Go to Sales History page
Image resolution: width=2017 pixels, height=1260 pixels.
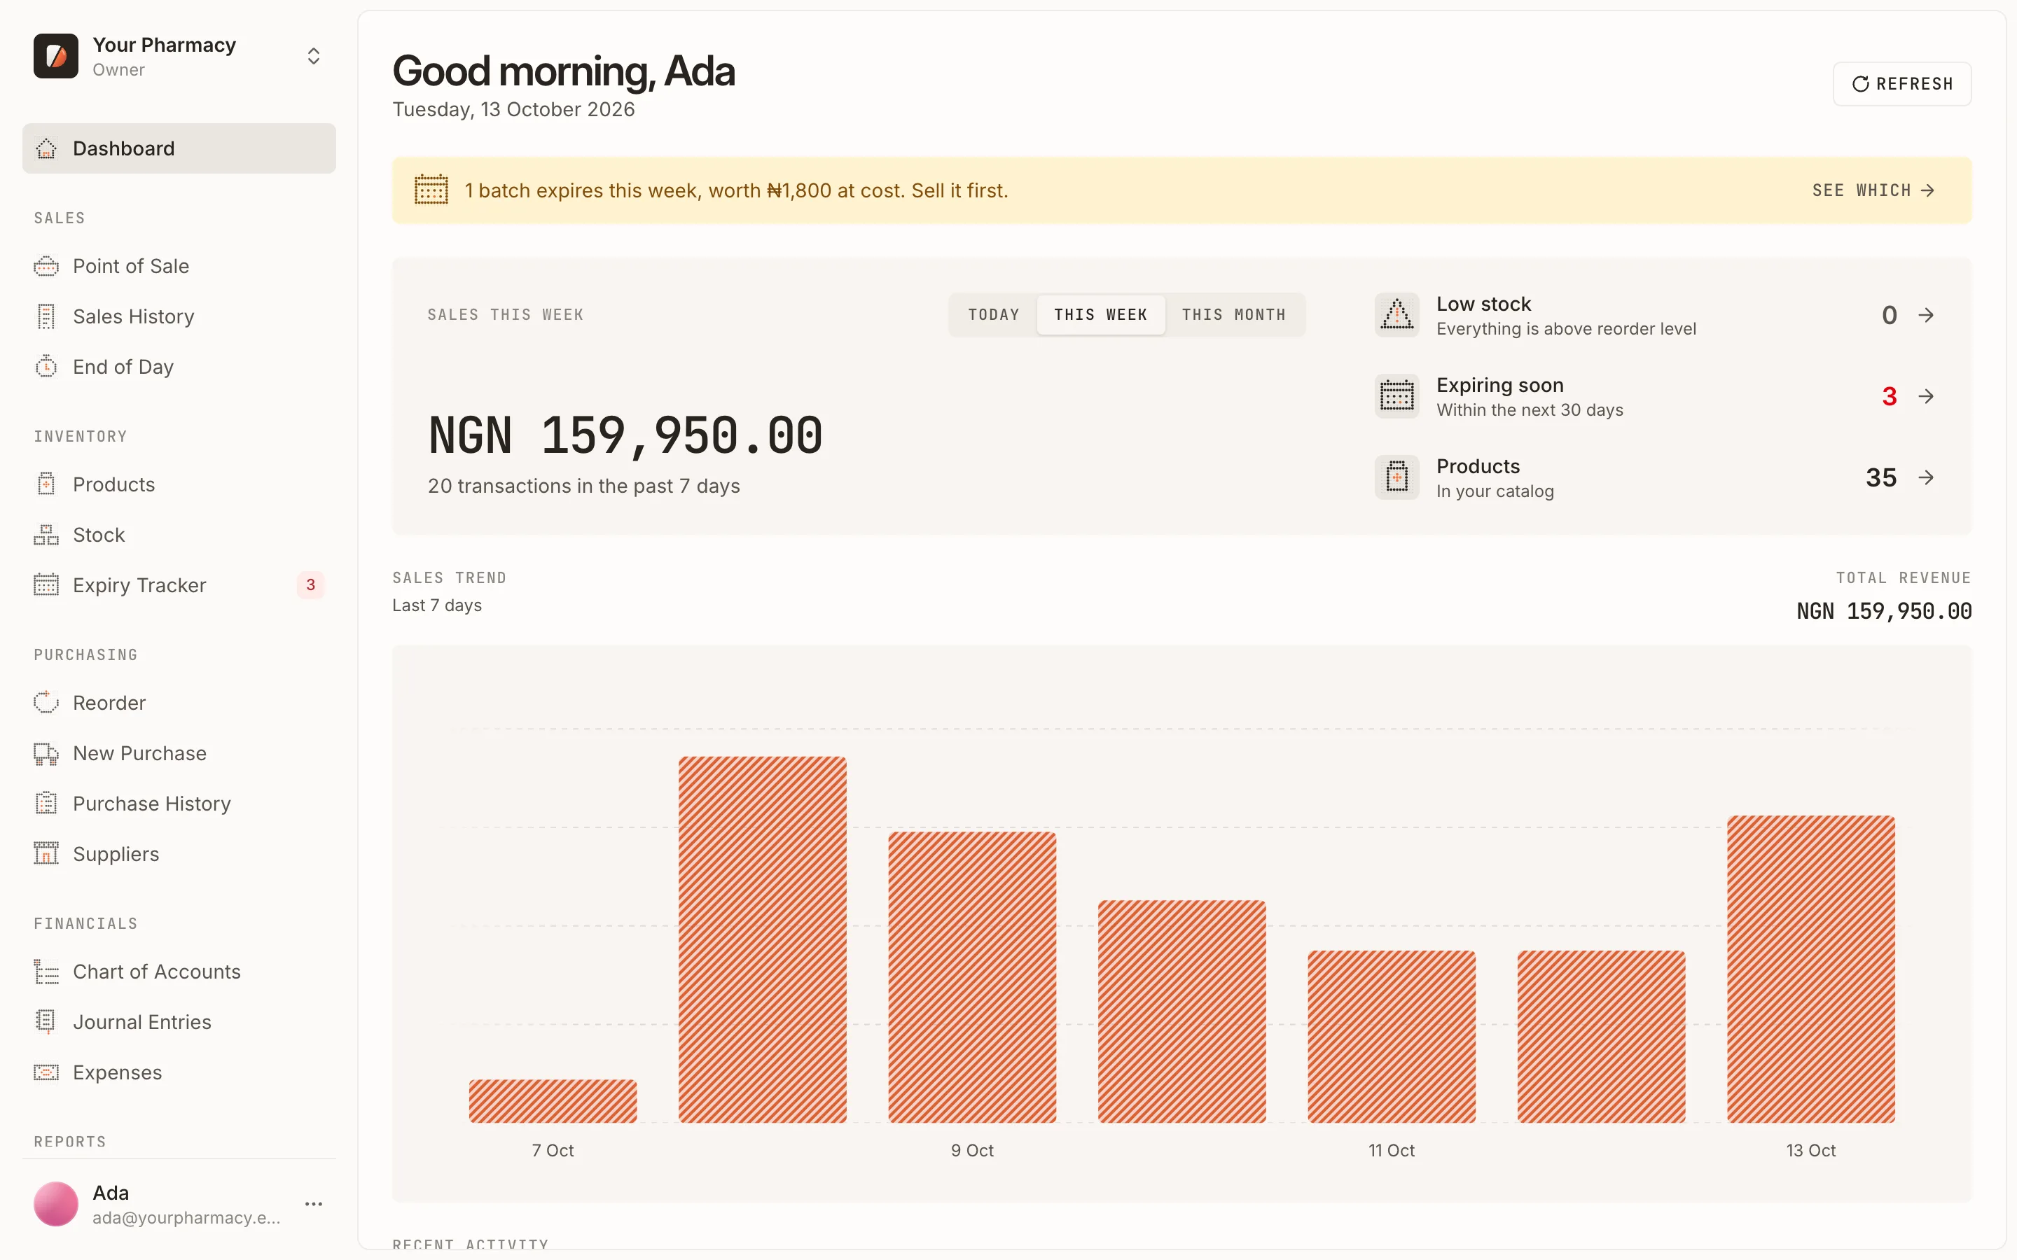point(179,316)
